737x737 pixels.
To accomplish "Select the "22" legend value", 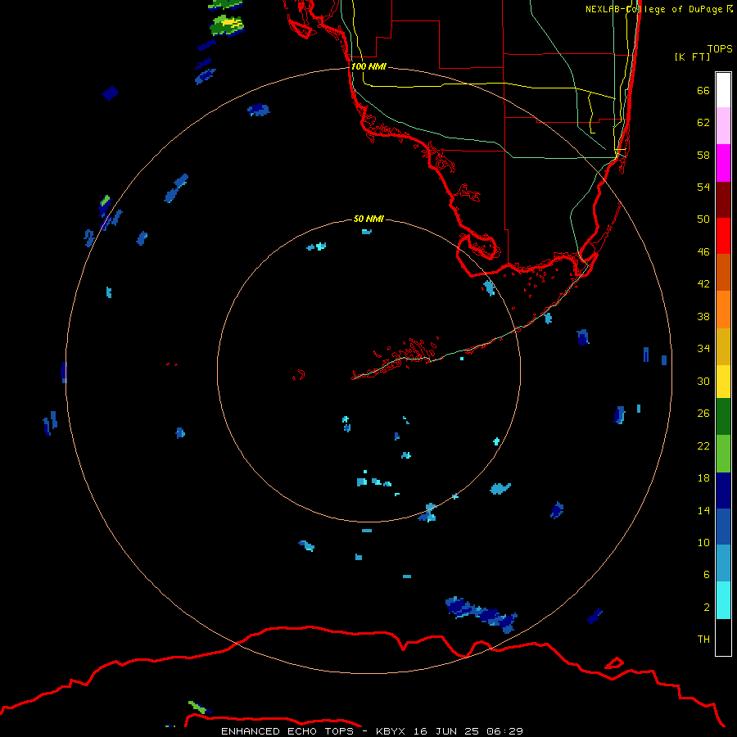I will pyautogui.click(x=703, y=445).
